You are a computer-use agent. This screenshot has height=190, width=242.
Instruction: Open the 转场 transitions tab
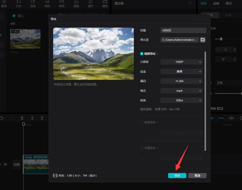(x=62, y=4)
